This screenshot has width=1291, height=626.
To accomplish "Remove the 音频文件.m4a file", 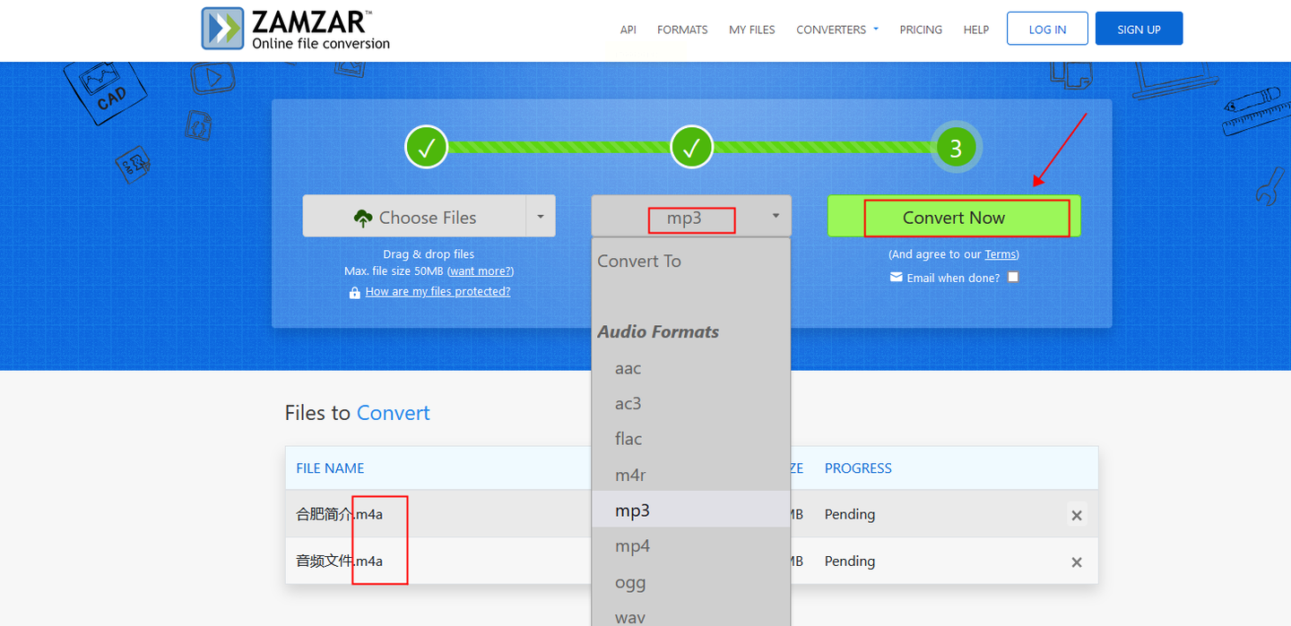I will [1077, 562].
